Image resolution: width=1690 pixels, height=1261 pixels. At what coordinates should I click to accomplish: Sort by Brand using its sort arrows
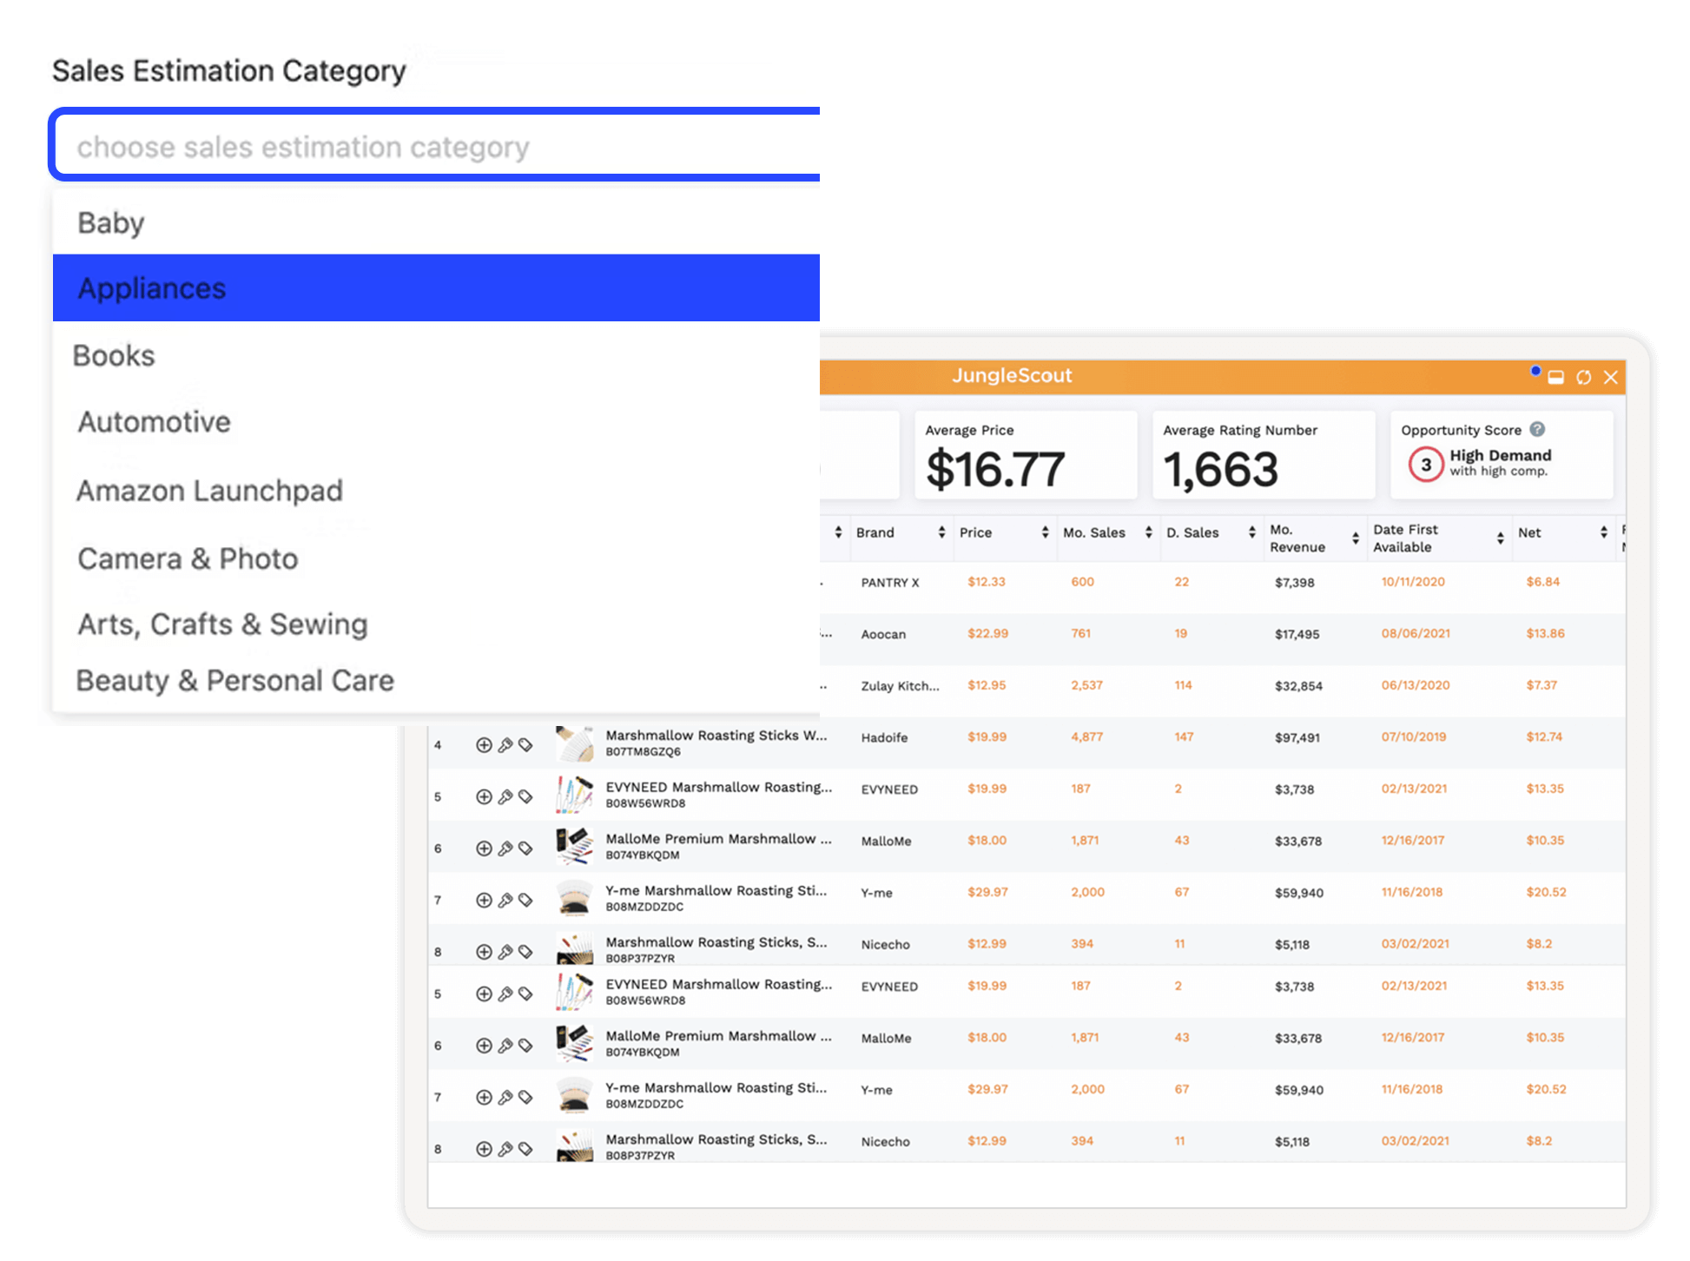(x=941, y=532)
